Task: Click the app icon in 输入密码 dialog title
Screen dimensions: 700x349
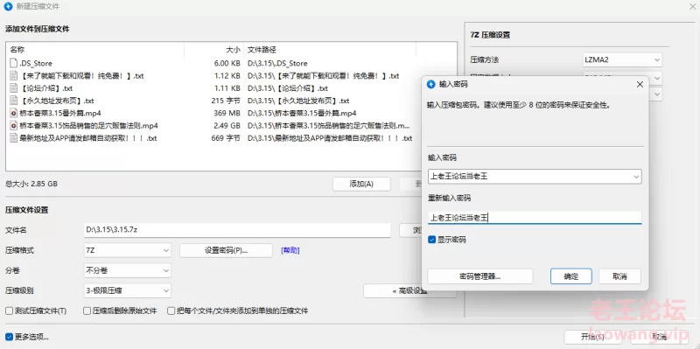Action: pyautogui.click(x=431, y=84)
